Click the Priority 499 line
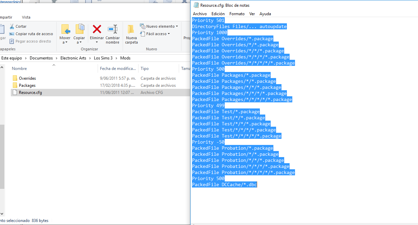 pos(208,106)
